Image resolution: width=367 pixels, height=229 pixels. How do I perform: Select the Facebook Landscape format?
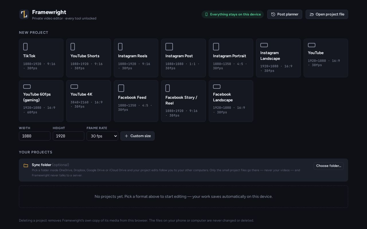[x=231, y=101]
